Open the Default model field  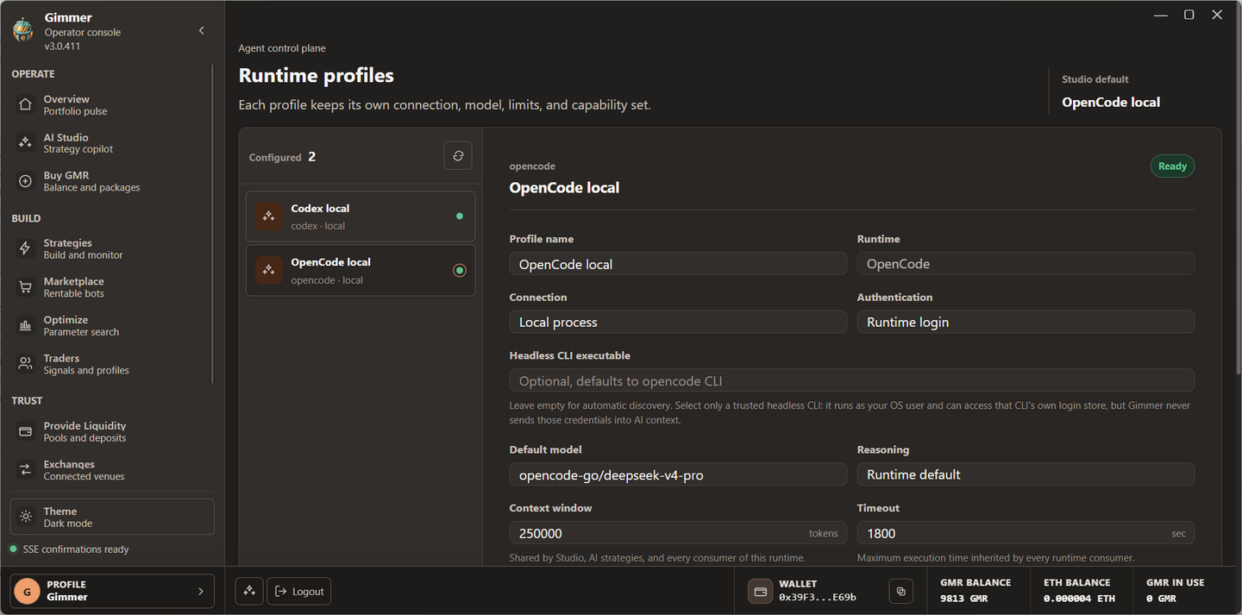click(x=678, y=474)
